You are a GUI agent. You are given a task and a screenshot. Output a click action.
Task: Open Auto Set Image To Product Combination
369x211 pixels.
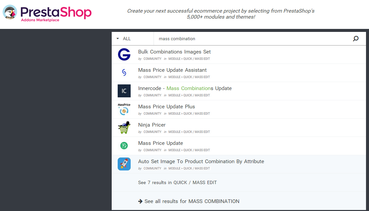coord(201,161)
